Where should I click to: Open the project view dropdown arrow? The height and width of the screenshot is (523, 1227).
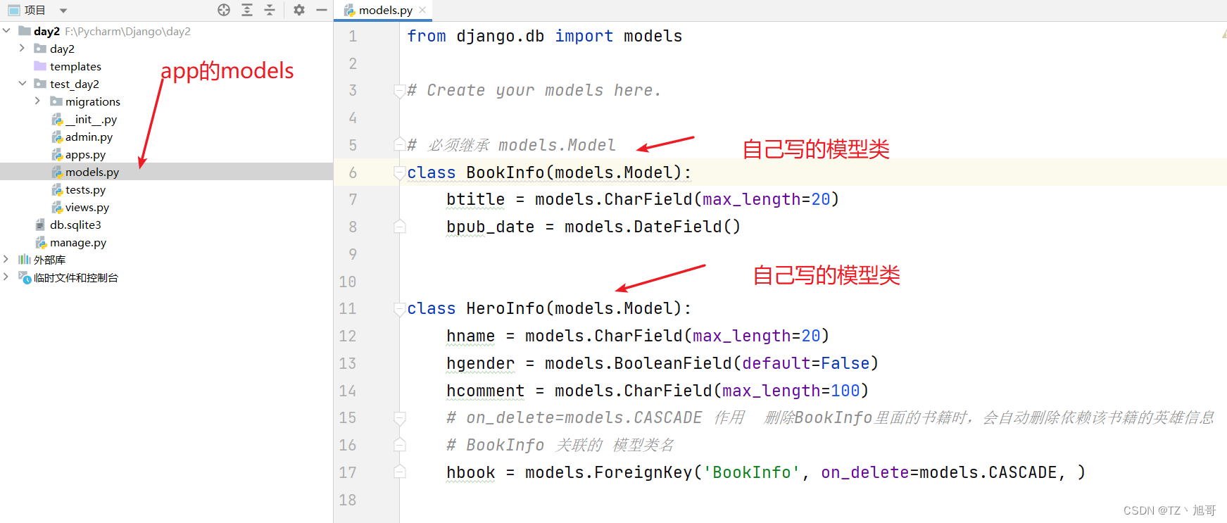pyautogui.click(x=63, y=11)
